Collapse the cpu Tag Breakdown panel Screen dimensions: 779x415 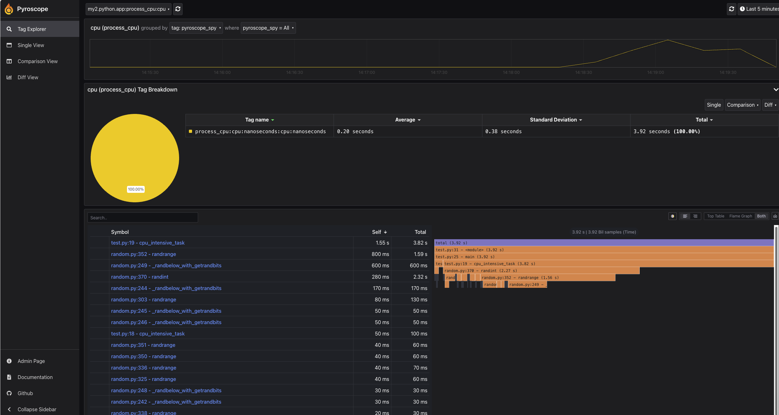[776, 90]
